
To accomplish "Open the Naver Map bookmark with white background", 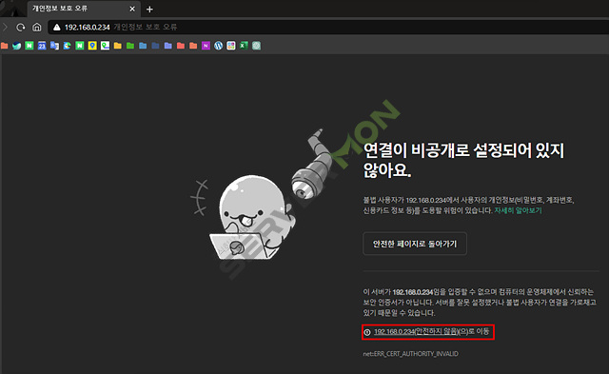I will pyautogui.click(x=105, y=46).
